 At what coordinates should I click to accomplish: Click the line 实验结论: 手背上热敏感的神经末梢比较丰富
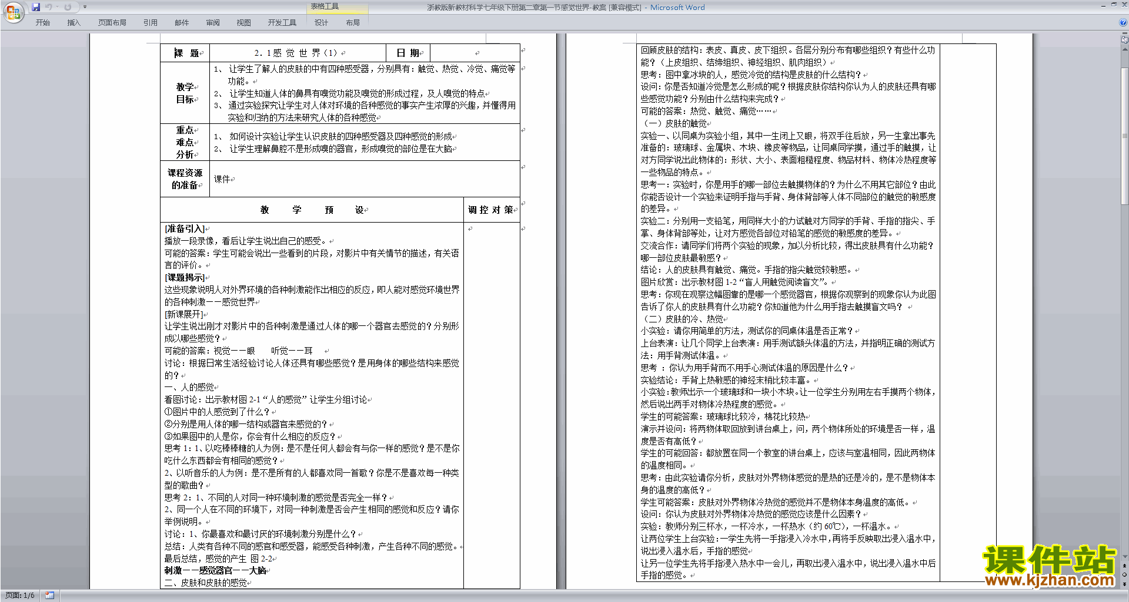[x=727, y=380]
